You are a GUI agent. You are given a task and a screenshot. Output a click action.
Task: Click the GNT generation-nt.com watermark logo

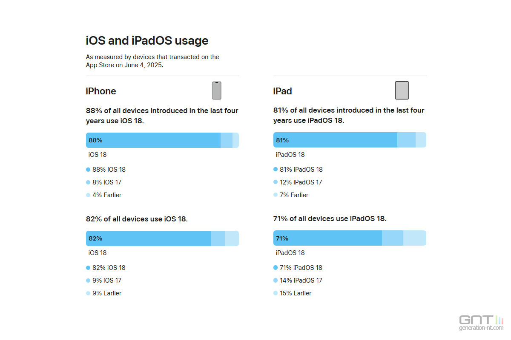[480, 323]
